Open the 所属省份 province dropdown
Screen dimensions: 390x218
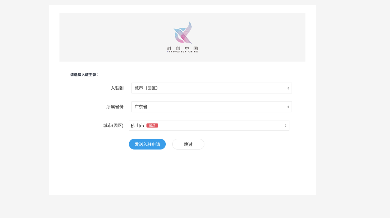click(x=212, y=107)
